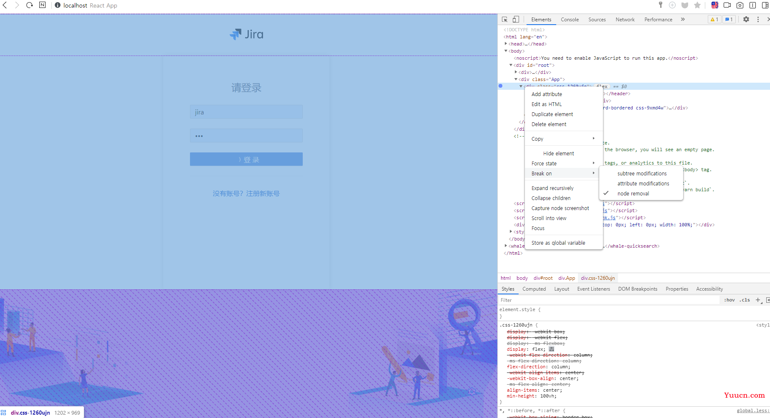Open the Copy submenu
Image resolution: width=770 pixels, height=418 pixels.
tap(564, 139)
